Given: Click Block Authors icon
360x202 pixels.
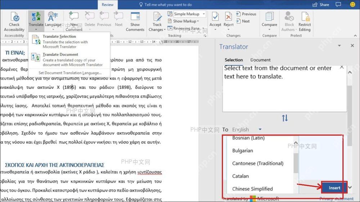Looking at the screenshot, I should 289,17.
